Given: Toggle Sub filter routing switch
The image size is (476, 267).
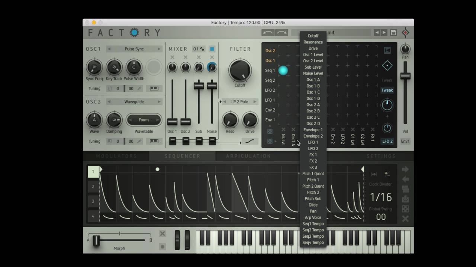Looking at the screenshot, I should coord(199,141).
